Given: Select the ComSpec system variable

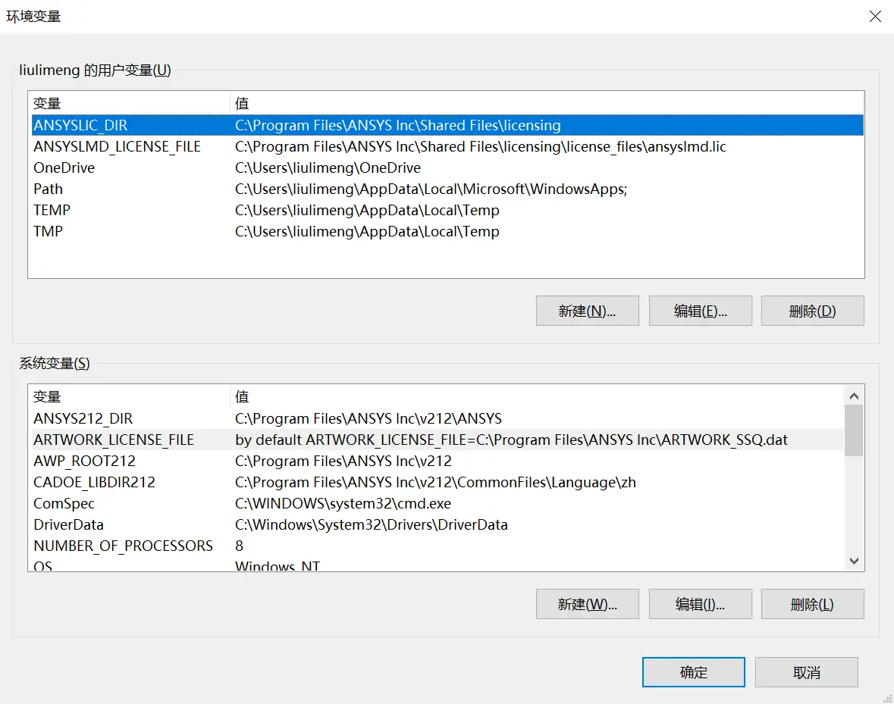Looking at the screenshot, I should (438, 503).
